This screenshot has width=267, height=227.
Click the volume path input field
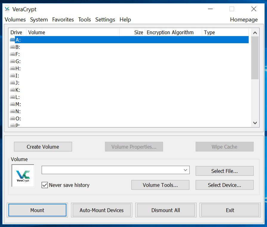point(112,170)
